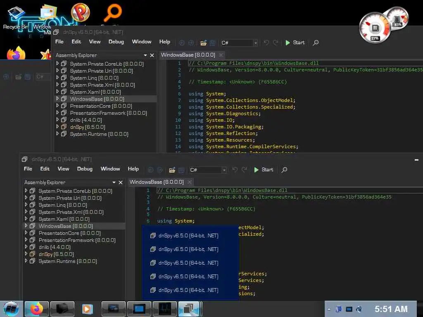Click save-all icon in back dnSpy toolbar
423x317 pixels.
point(213,43)
